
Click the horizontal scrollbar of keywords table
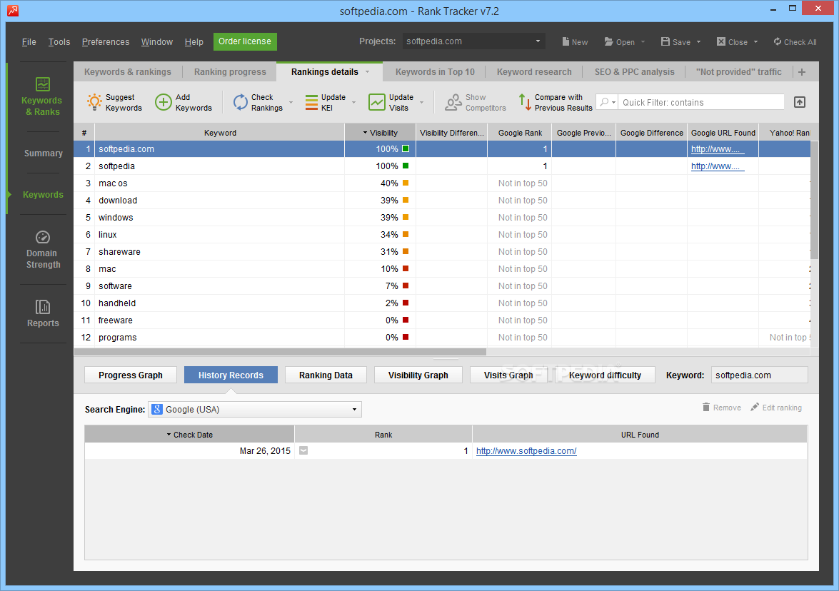[x=280, y=352]
